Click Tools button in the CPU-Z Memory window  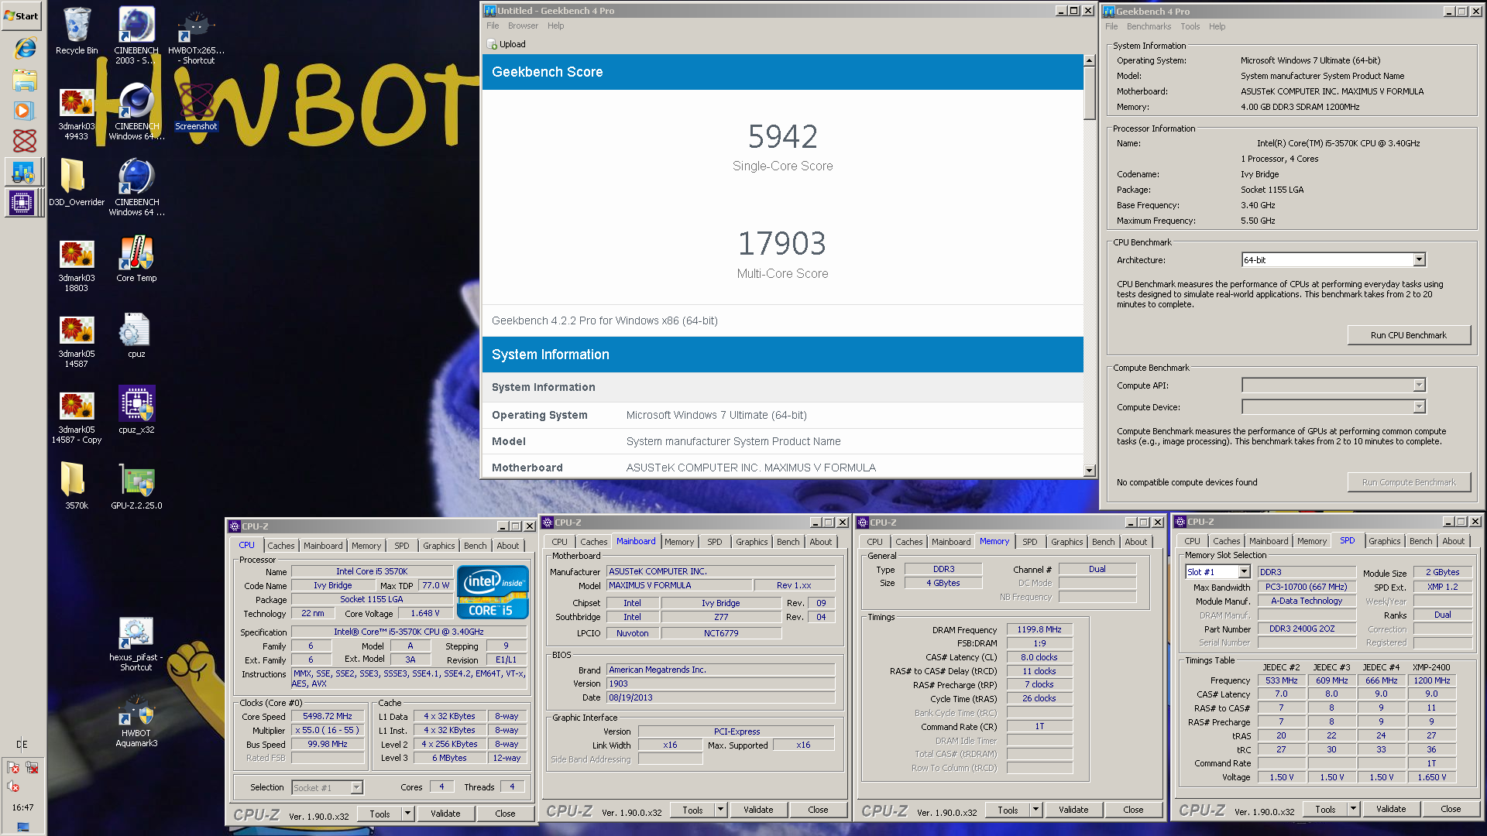pos(1008,810)
